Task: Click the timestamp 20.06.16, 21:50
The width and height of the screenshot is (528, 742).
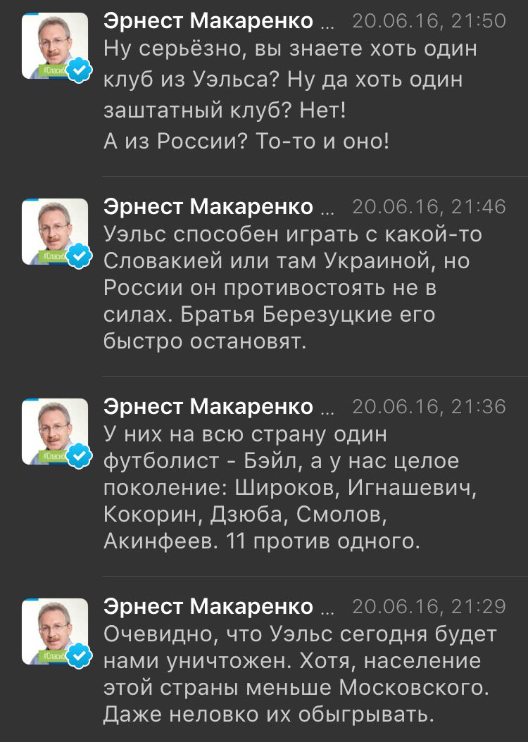Action: (x=428, y=21)
